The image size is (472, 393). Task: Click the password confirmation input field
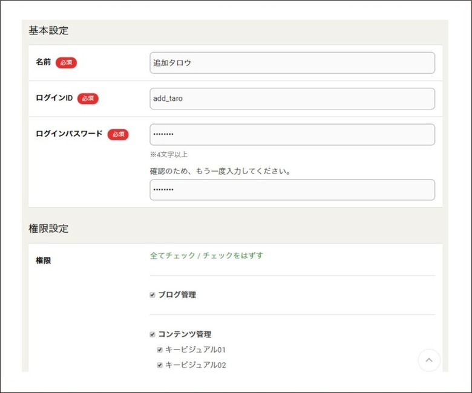click(292, 190)
